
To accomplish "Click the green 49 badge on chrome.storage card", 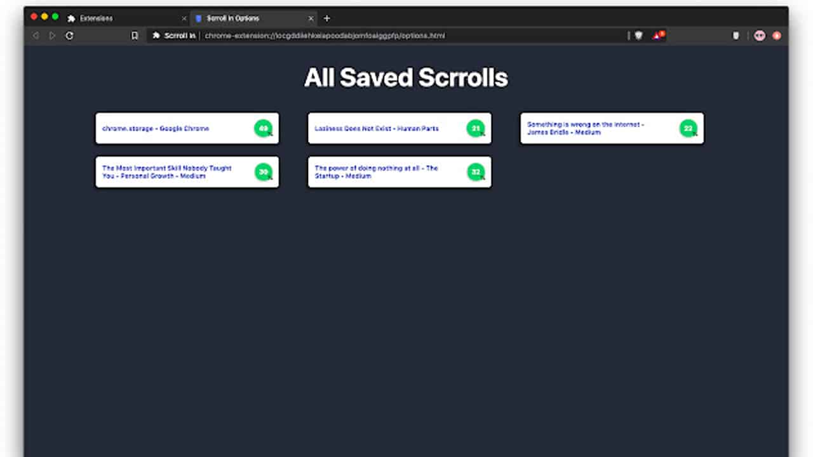I will click(x=263, y=128).
